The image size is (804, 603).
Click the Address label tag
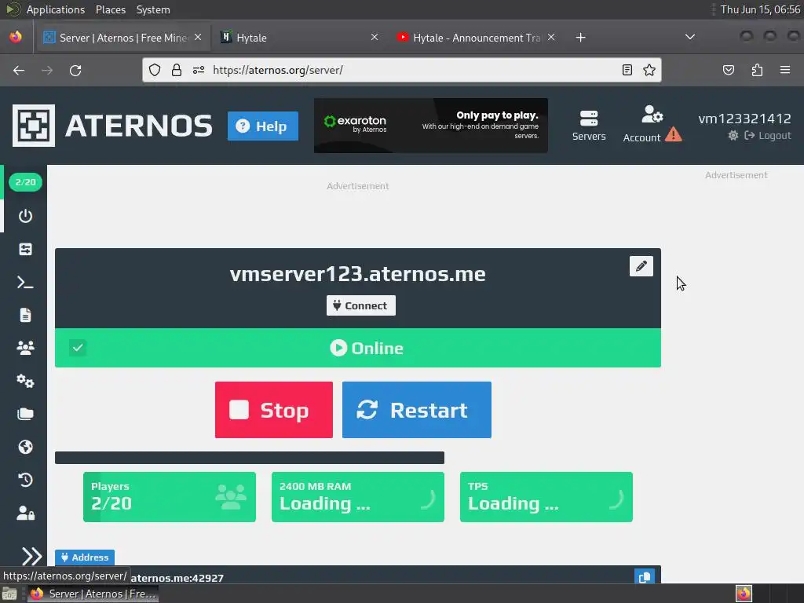(85, 557)
